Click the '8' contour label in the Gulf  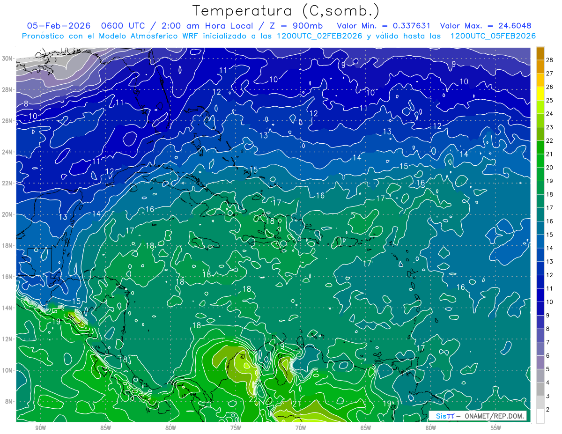[26, 103]
